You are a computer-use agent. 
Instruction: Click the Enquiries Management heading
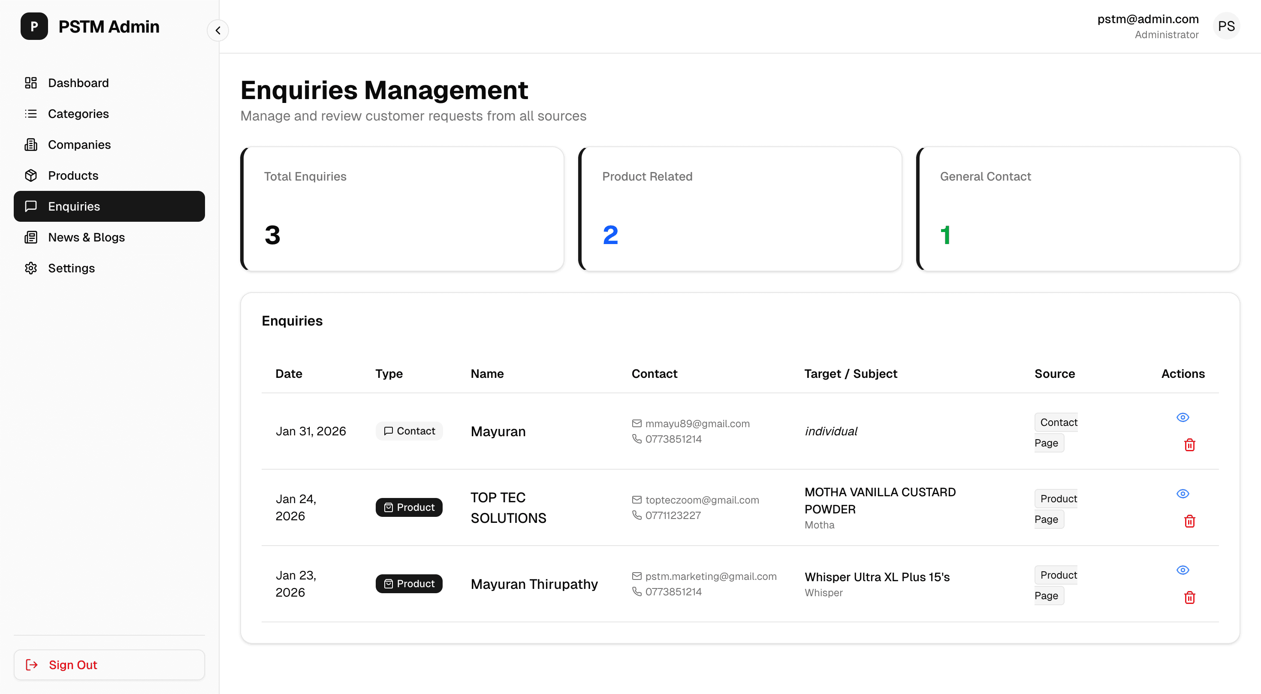[x=384, y=90]
